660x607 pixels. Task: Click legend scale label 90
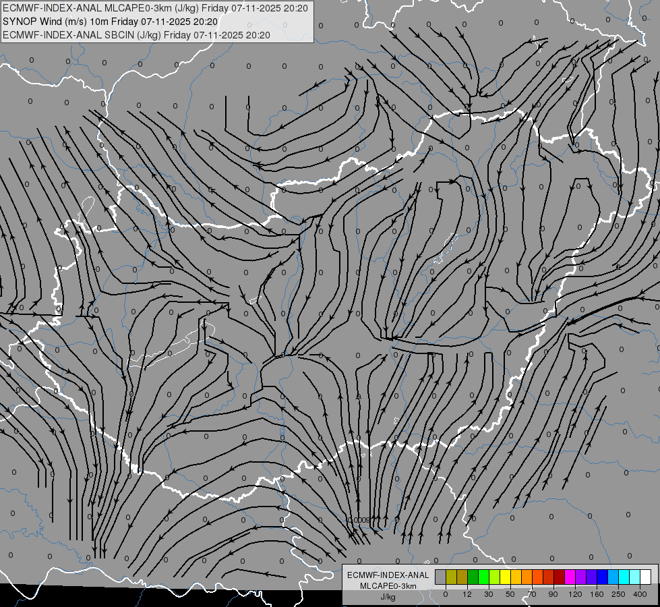[553, 594]
